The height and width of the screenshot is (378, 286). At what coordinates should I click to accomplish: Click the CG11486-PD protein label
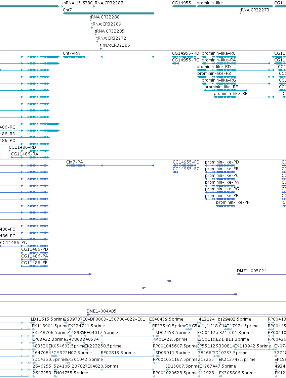[35, 249]
